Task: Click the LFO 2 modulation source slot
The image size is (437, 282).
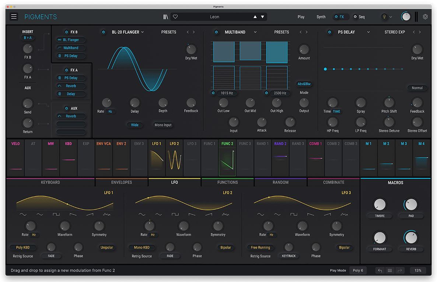Action: (x=174, y=158)
